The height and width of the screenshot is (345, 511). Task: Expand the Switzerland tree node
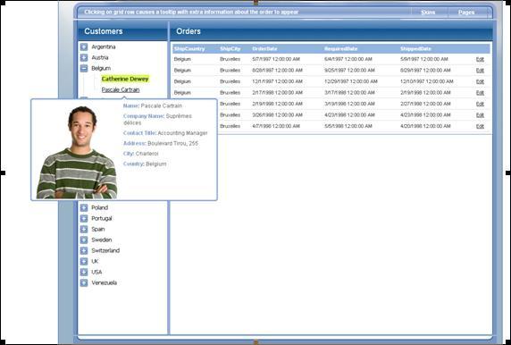click(x=84, y=251)
